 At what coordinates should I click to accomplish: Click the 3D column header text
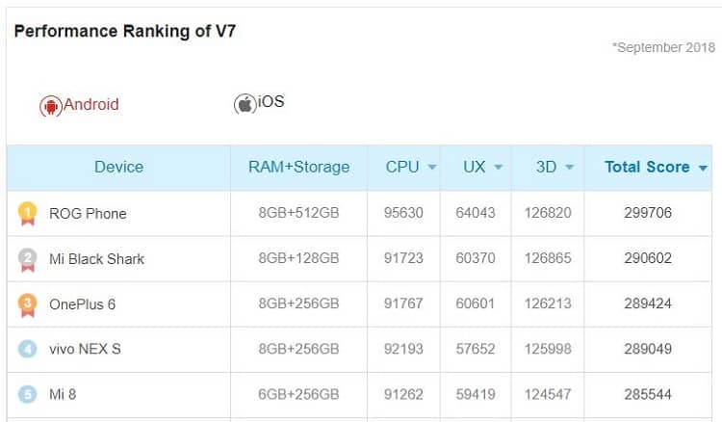click(x=546, y=167)
